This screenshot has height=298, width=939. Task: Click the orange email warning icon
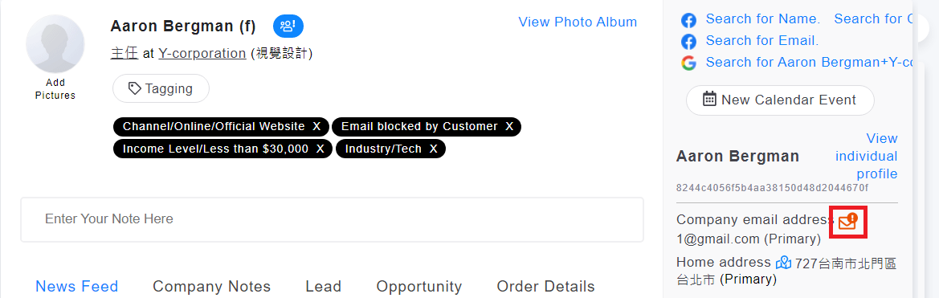point(848,222)
